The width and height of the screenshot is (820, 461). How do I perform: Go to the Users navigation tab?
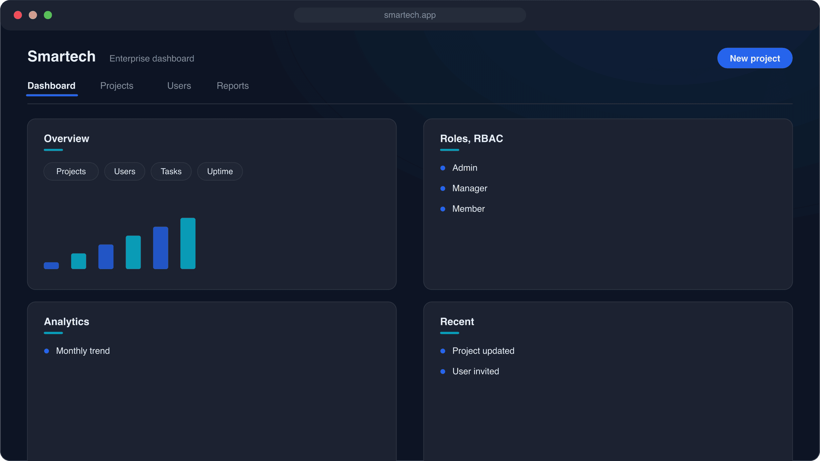coord(179,86)
